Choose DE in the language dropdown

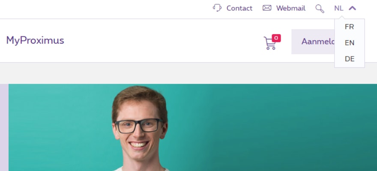pyautogui.click(x=350, y=59)
